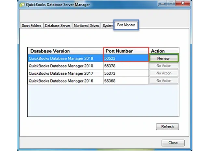Click port number 55368

click(110, 81)
